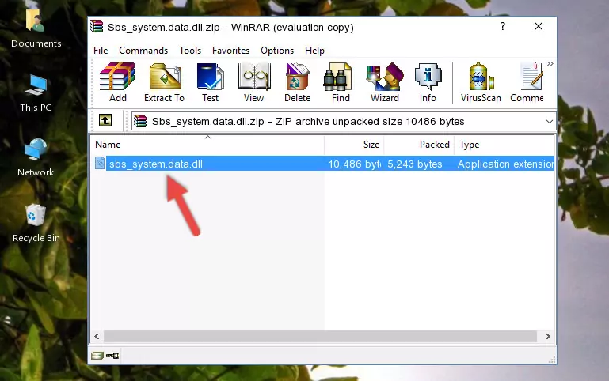The height and width of the screenshot is (381, 609).
Task: Click the Add toolbar icon
Action: pyautogui.click(x=117, y=82)
